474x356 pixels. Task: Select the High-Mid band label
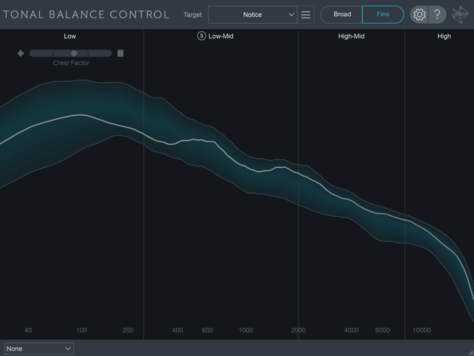point(351,36)
